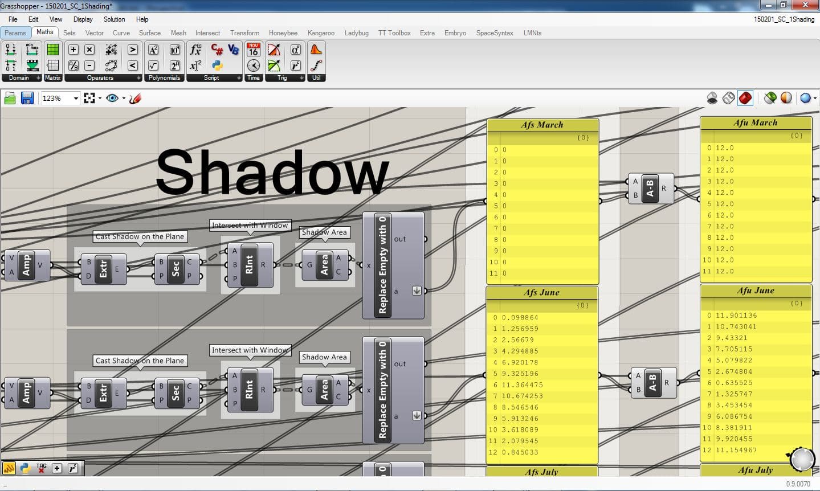Select the Larger Than operator icon

pyautogui.click(x=132, y=50)
